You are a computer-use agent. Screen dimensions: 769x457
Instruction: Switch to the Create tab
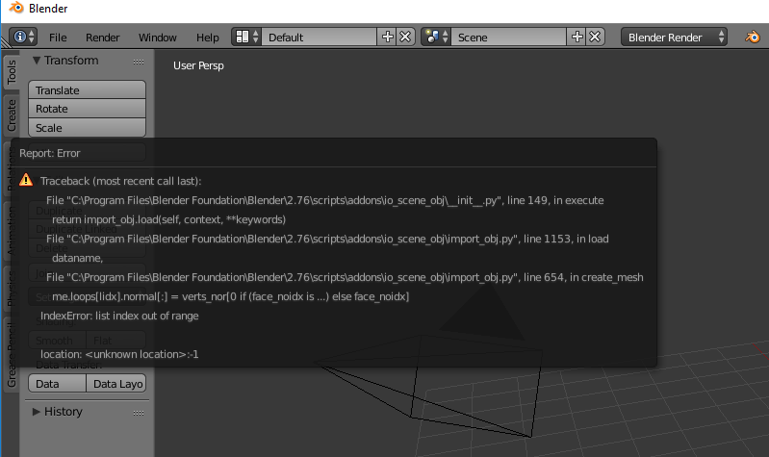coord(12,115)
